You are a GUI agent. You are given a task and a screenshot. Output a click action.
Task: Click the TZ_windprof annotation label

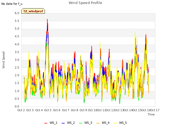tap(33, 11)
